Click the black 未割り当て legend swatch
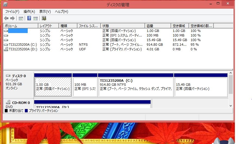This screenshot has height=144, width=252. pyautogui.click(x=6, y=111)
